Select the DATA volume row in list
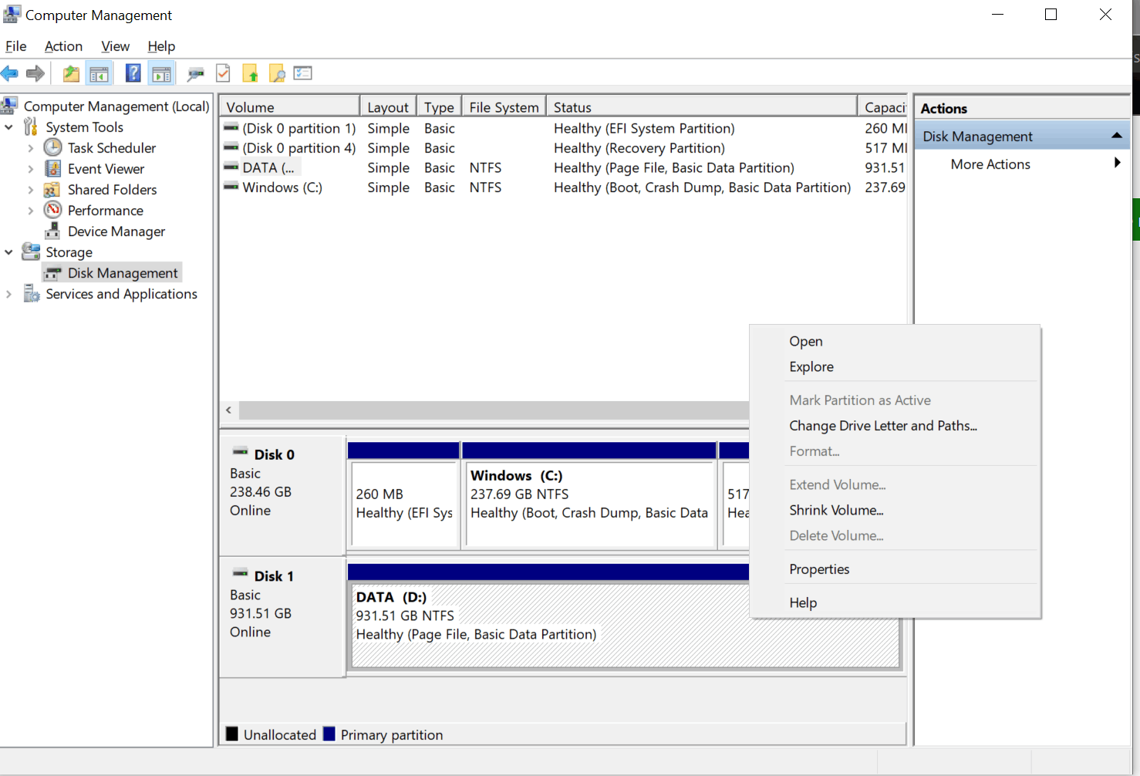Viewport: 1140px width, 776px height. click(x=563, y=167)
